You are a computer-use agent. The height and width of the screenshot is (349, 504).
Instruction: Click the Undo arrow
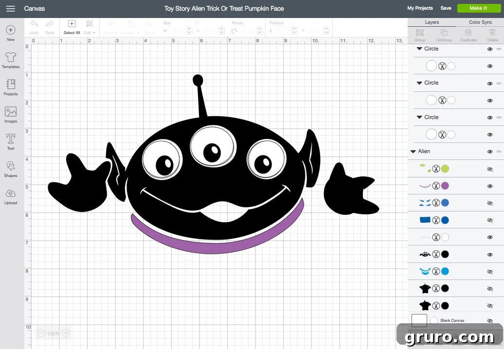tap(34, 24)
